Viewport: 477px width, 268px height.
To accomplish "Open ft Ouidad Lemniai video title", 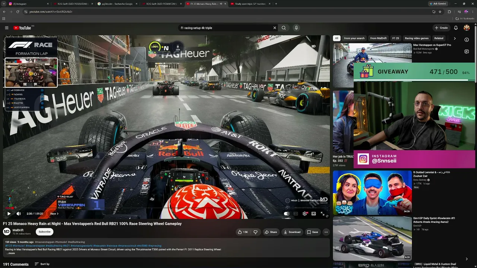I will pyautogui.click(x=432, y=174).
